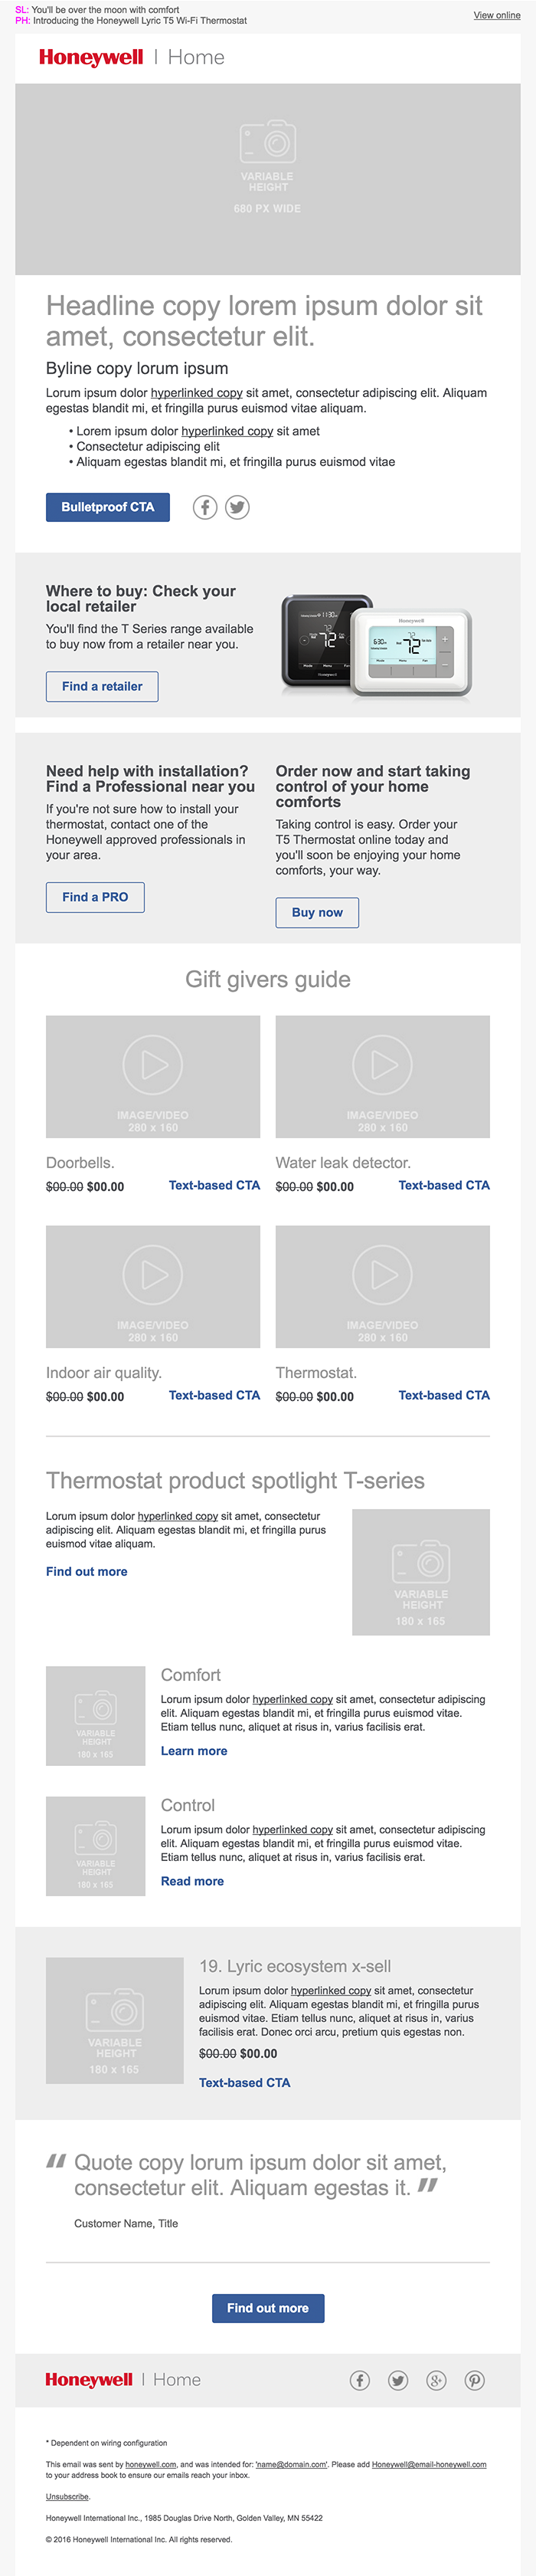536x2576 pixels.
Task: Open the View online link
Action: (496, 16)
